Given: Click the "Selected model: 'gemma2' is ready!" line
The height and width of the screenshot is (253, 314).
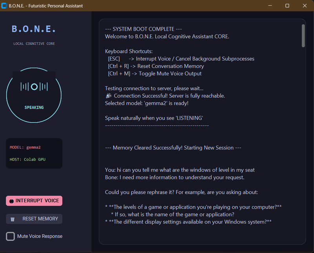Looking at the screenshot, I should [147, 103].
